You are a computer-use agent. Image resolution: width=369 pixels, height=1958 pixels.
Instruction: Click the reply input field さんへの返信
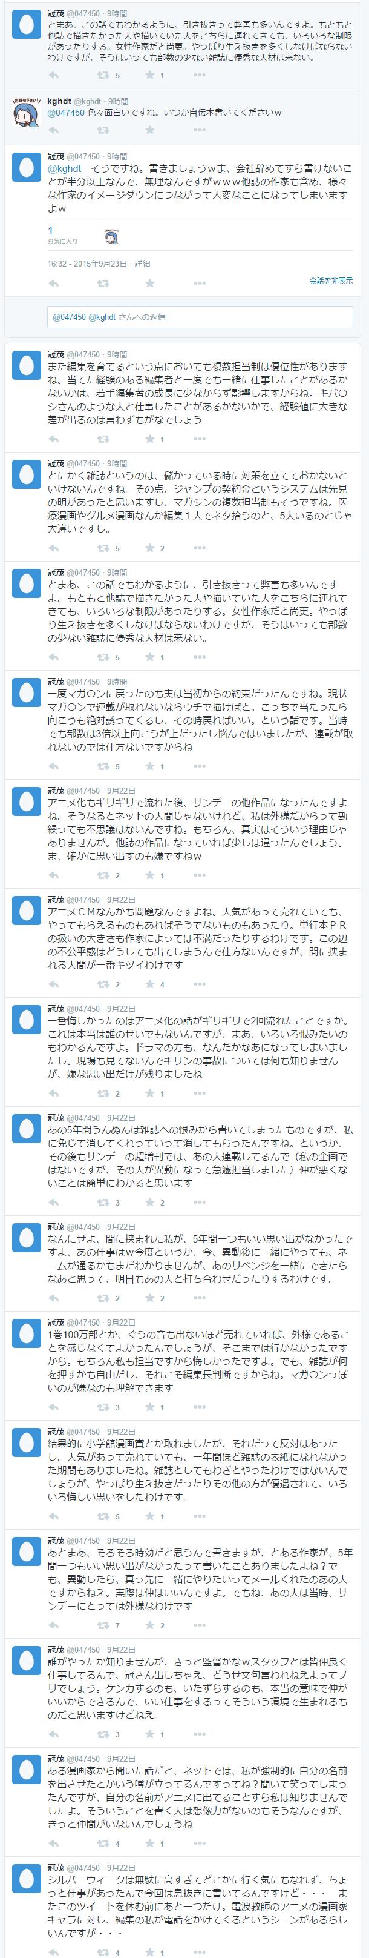click(x=200, y=317)
